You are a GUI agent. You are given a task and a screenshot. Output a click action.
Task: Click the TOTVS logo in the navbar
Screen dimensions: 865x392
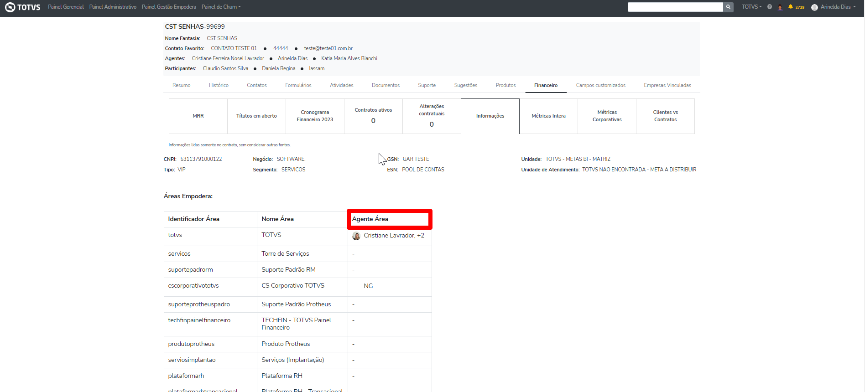click(x=22, y=7)
